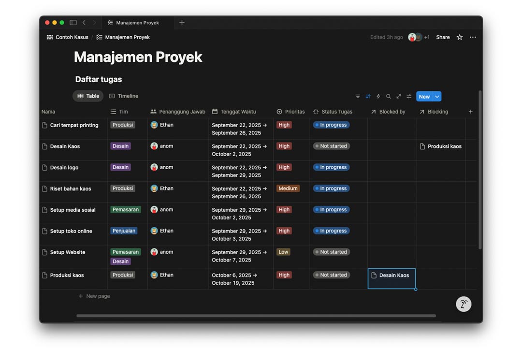Add a row with New page
Viewport: 522px width, 348px height.
tap(98, 296)
